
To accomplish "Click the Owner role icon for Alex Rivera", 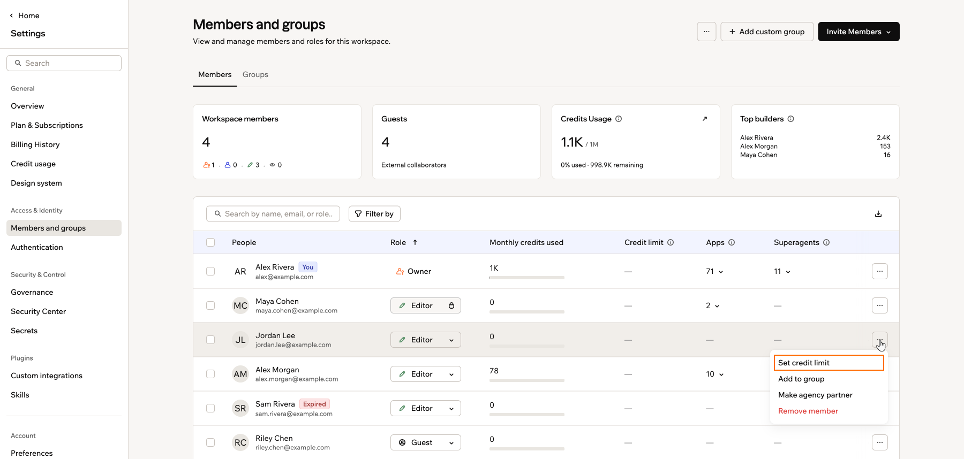I will pos(400,271).
